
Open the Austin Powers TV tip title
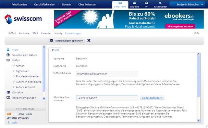pos(18,118)
